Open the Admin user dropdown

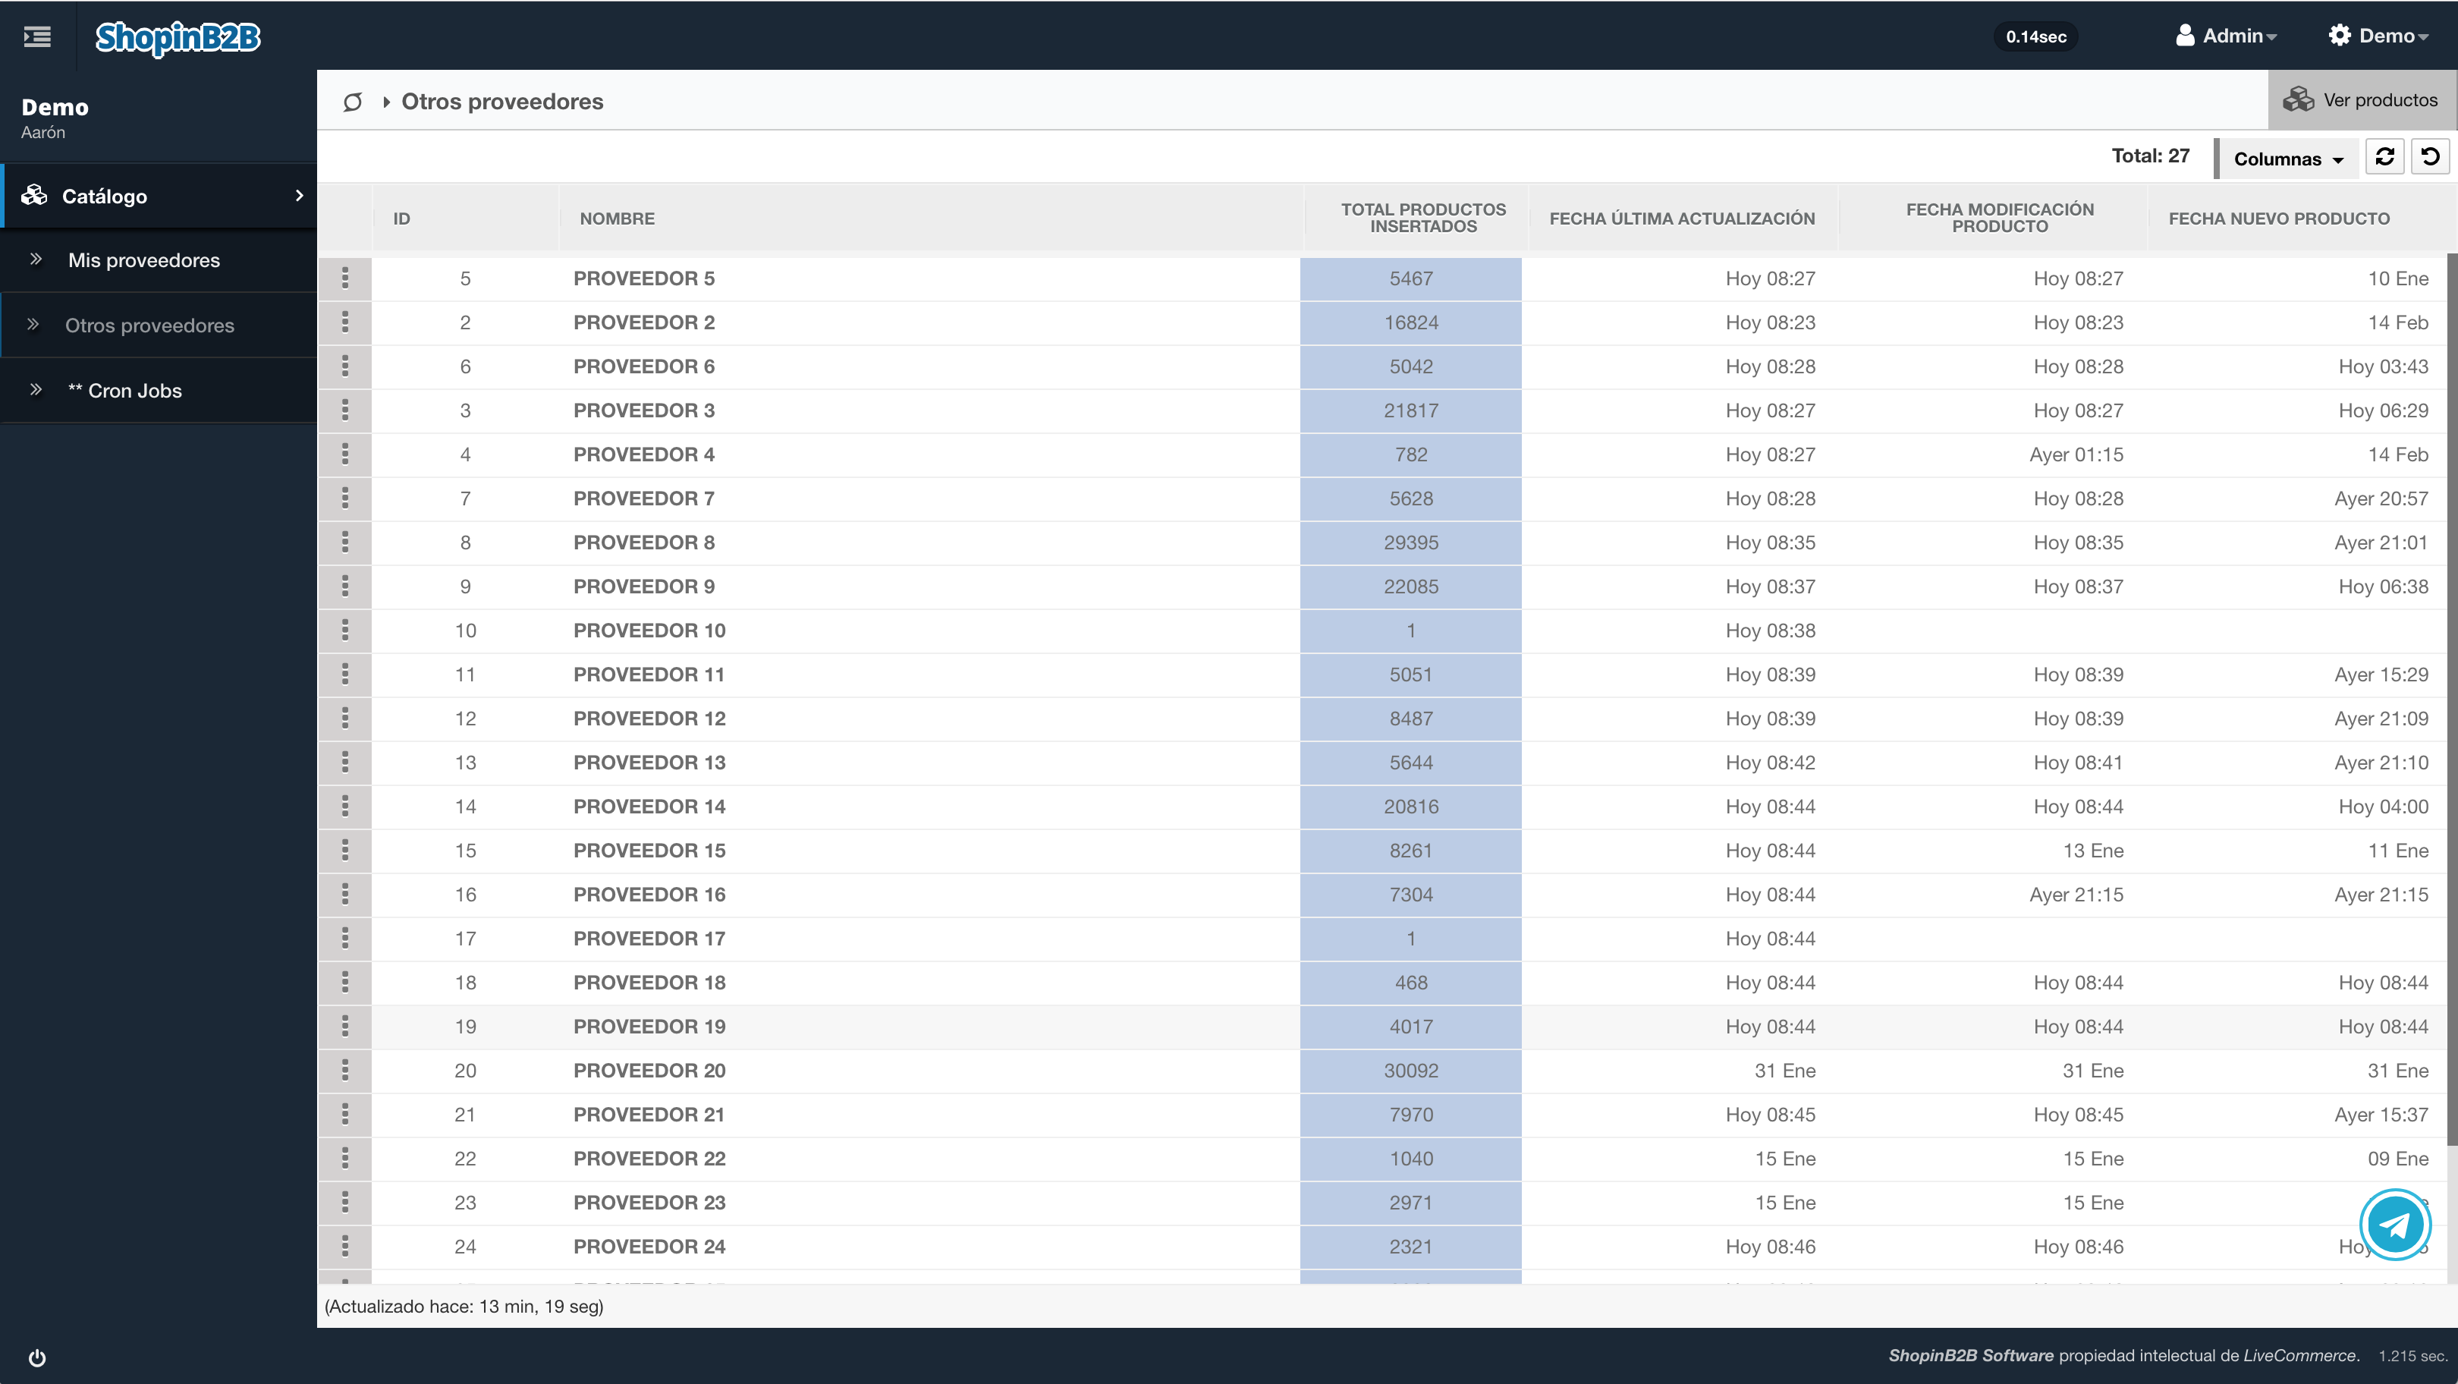(2226, 36)
